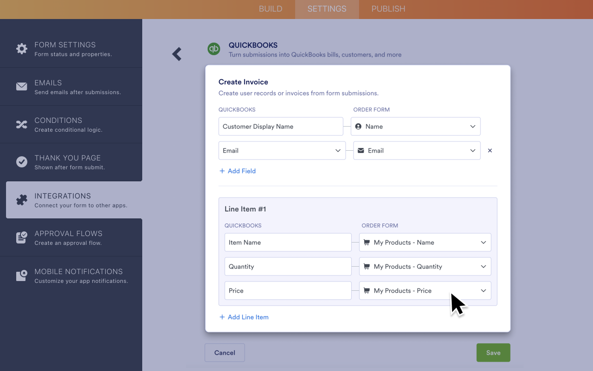
Task: Click Add Line Item link
Action: coord(244,317)
